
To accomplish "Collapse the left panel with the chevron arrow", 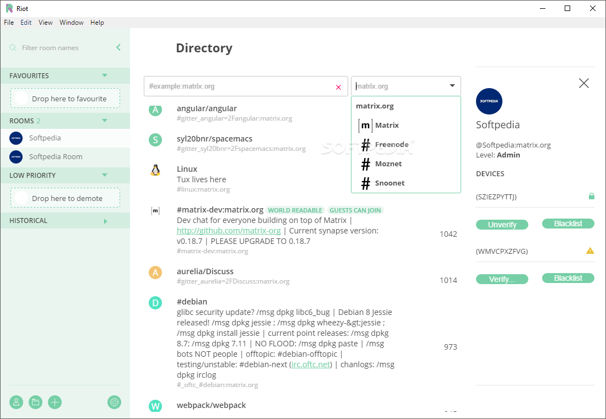I will click(x=118, y=47).
